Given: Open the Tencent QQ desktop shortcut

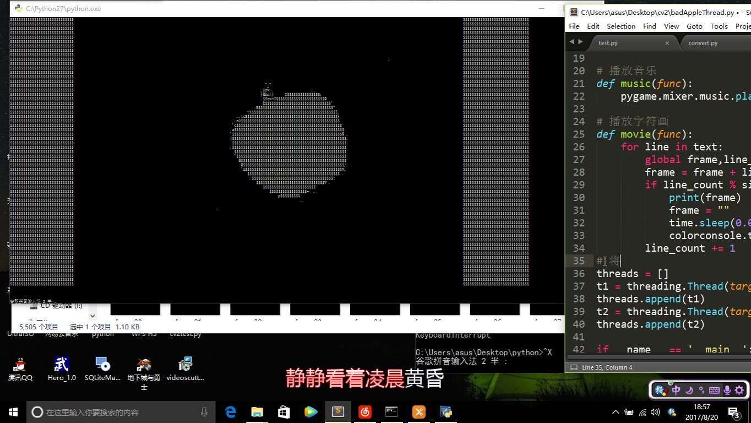Looking at the screenshot, I should [20, 369].
